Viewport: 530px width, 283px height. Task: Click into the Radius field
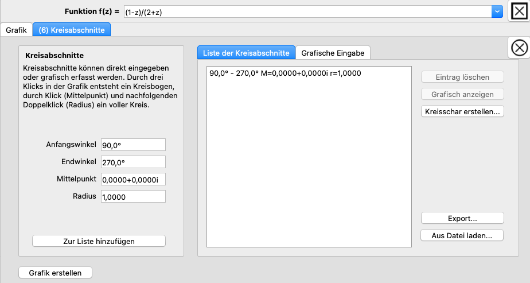(132, 196)
